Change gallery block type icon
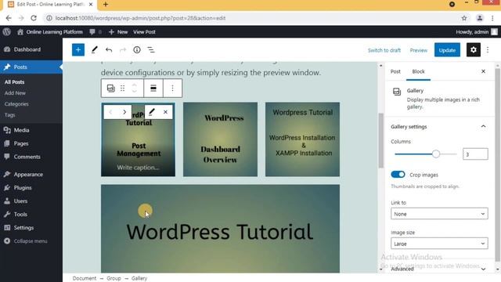501x282 pixels. [111, 89]
